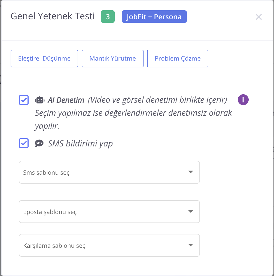This screenshot has width=274, height=276.
Task: Click the purple info icon
Action: pyautogui.click(x=243, y=100)
